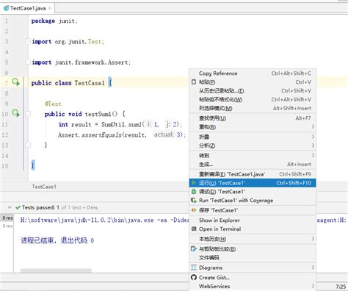This screenshot has height=291, width=348.
Task: Click the TestCase1 breadcrumb below the editor
Action: coord(44,187)
